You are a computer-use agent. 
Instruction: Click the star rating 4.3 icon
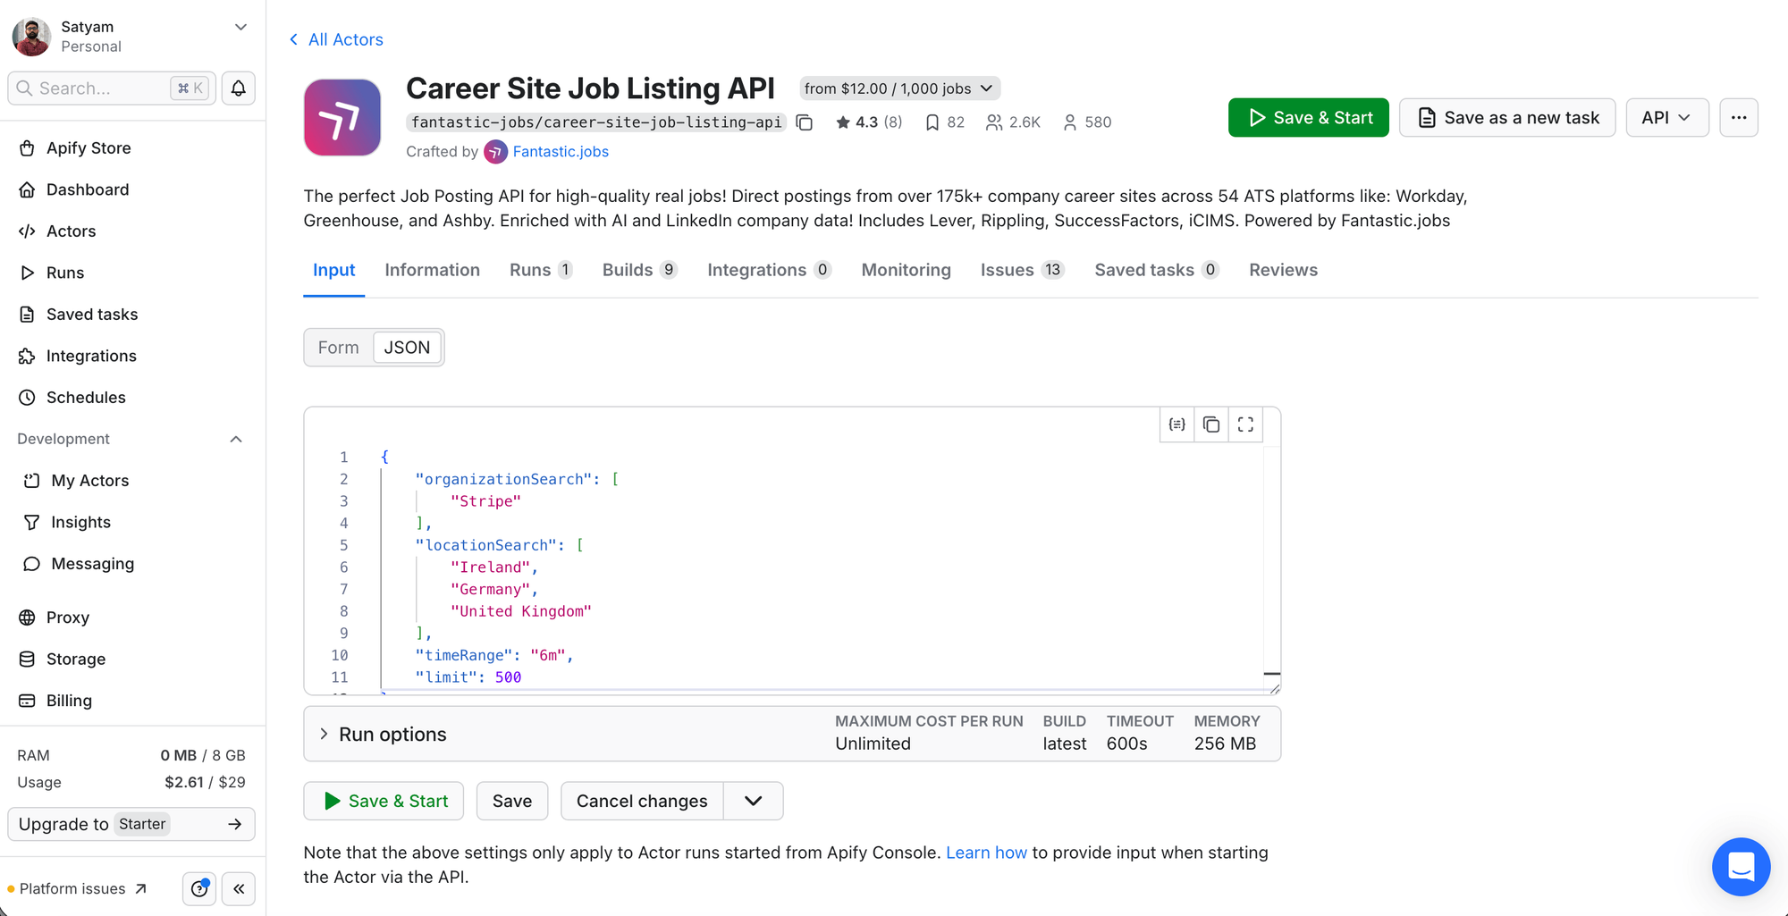[842, 122]
